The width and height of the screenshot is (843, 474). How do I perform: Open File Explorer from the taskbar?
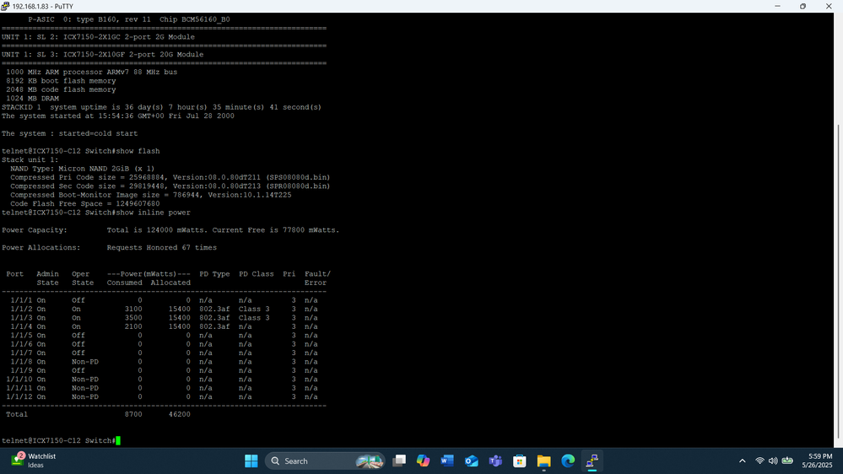543,461
